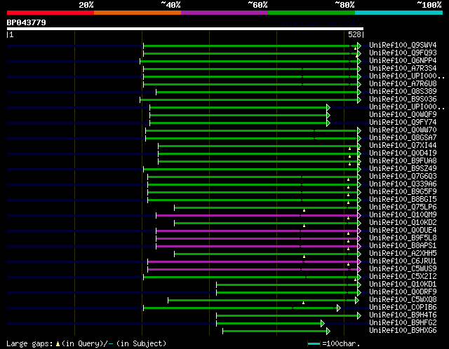
Task: Open the UniRef100_A7R6U8 hit
Action: (x=403, y=84)
